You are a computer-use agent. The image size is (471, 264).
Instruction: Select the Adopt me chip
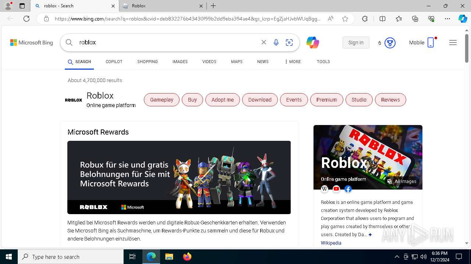(x=223, y=100)
